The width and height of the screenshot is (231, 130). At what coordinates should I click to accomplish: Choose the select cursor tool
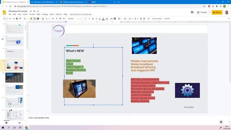pos(31,19)
